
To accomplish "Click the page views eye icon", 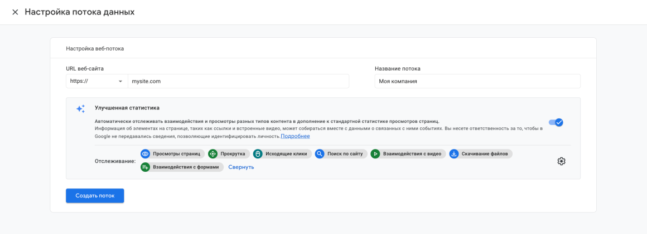I will tap(146, 154).
